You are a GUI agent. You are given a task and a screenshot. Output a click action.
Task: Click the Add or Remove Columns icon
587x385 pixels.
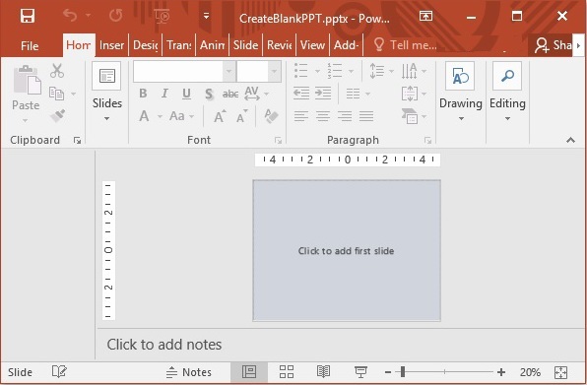coord(353,94)
